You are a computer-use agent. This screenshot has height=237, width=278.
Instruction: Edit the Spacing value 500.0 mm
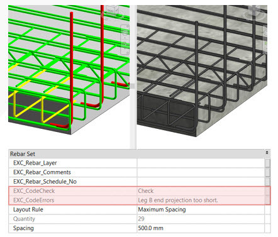[201, 228]
